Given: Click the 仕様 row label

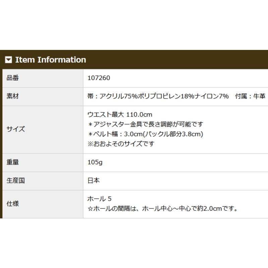Looking at the screenshot, I should 12,204.
